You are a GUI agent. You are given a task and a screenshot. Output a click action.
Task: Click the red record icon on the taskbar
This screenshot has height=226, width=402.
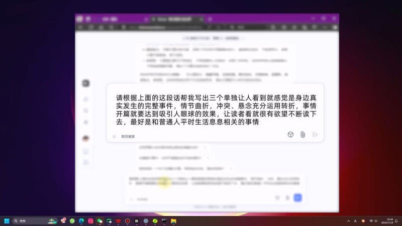pos(128,221)
